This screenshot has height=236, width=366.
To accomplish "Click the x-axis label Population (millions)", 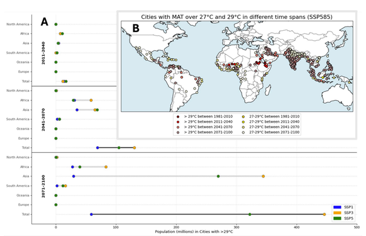I will pyautogui.click(x=194, y=232).
